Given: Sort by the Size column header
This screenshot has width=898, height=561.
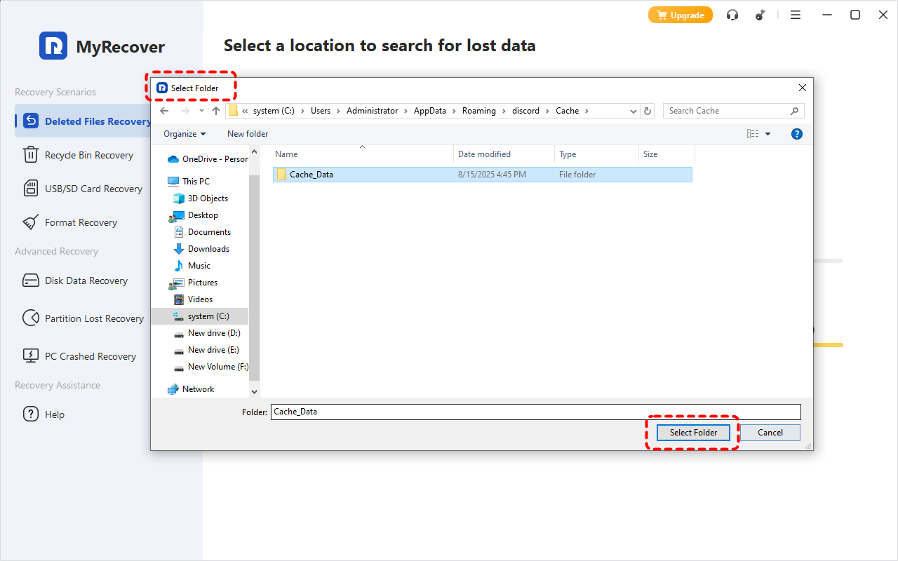Looking at the screenshot, I should pyautogui.click(x=666, y=154).
